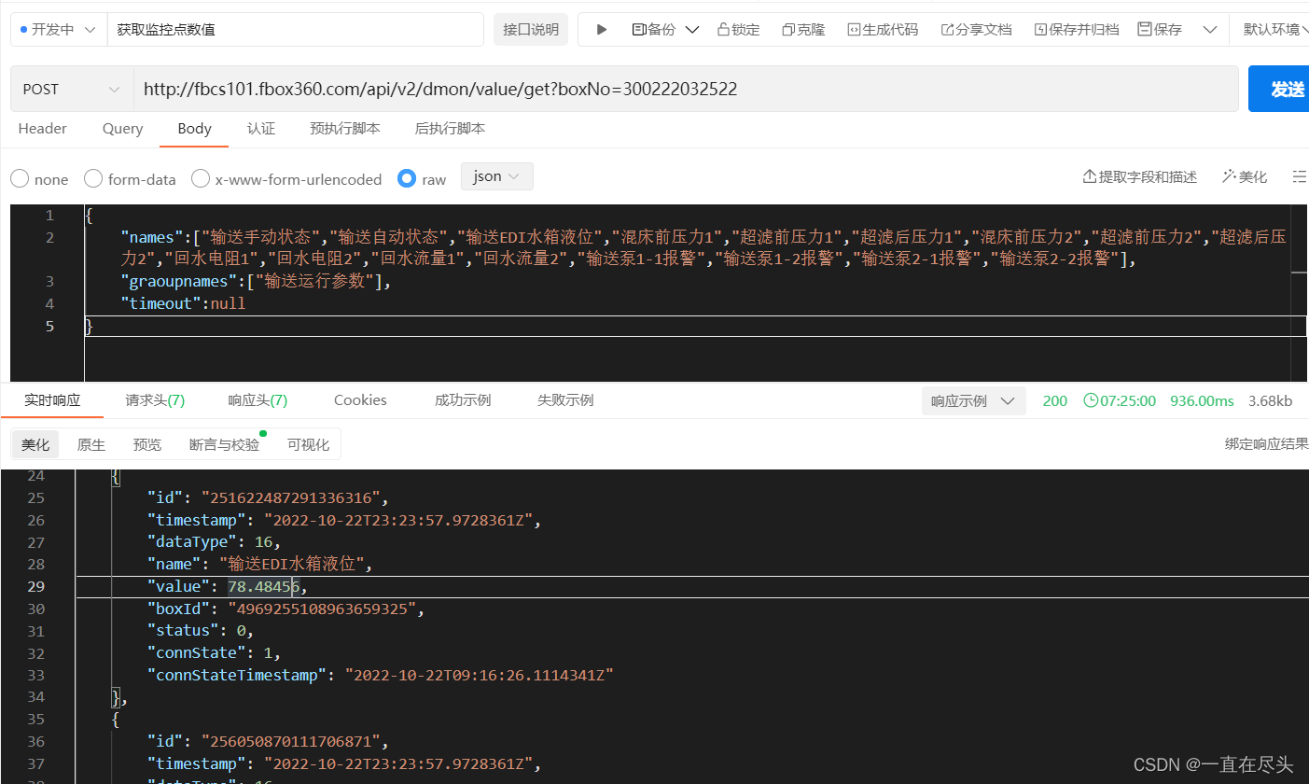Image resolution: width=1309 pixels, height=784 pixels.
Task: Select the 可视化 visualization tab
Action: pos(308,445)
